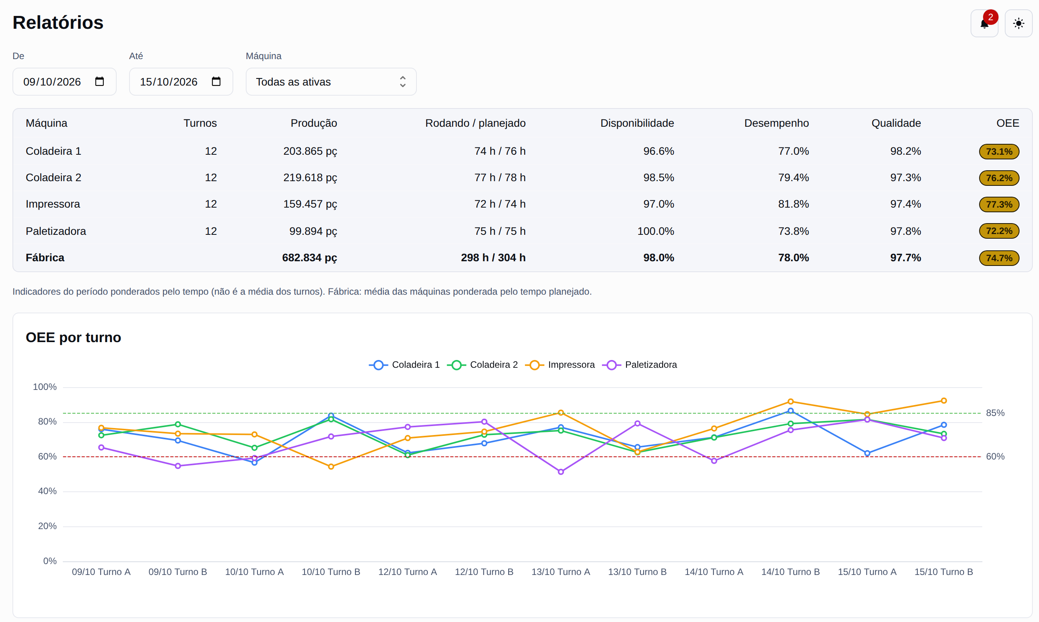Image resolution: width=1039 pixels, height=622 pixels.
Task: Select the Coladeira 1 row name
Action: point(53,151)
